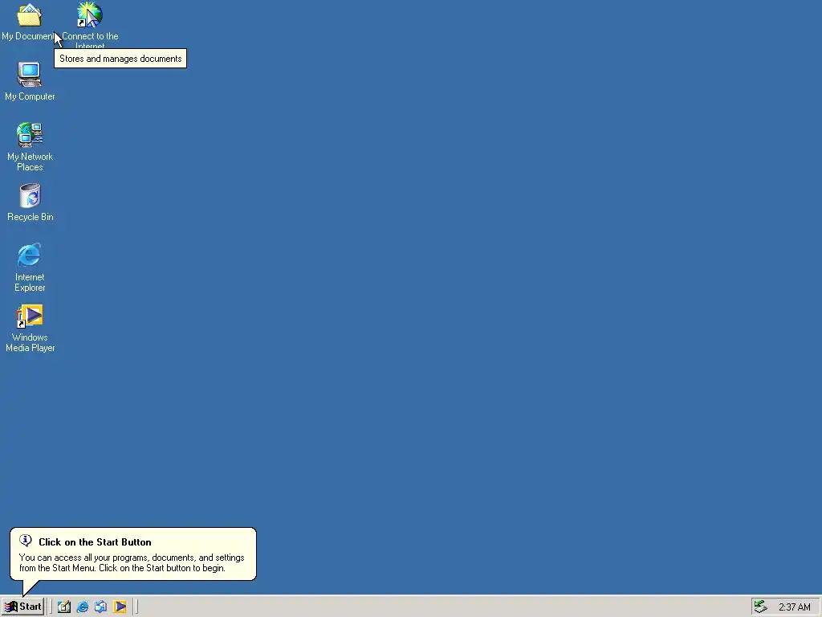Image resolution: width=822 pixels, height=617 pixels.
Task: Click Show Desktop in Quick Launch
Action: pos(64,607)
